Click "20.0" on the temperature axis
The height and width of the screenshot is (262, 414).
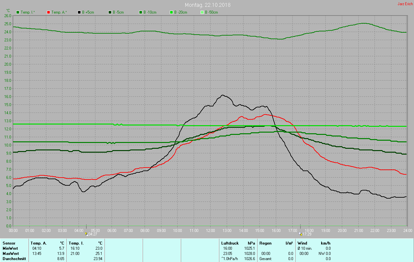pyautogui.click(x=8, y=64)
